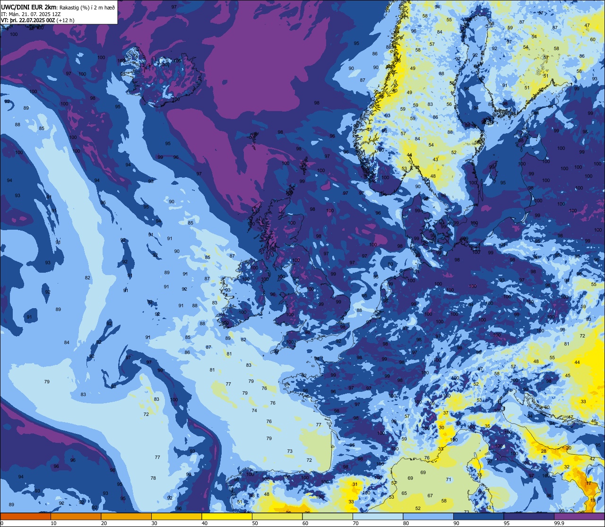The height and width of the screenshot is (527, 605).
Task: Click the legend scale label 40
Action: (204, 523)
